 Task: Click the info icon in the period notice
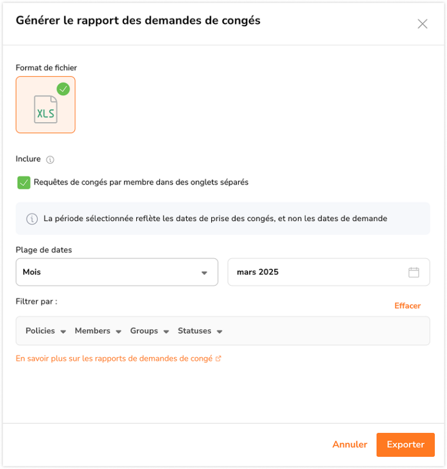point(32,219)
